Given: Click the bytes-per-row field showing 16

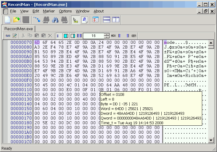Looking at the screenshot, I should (94, 36).
